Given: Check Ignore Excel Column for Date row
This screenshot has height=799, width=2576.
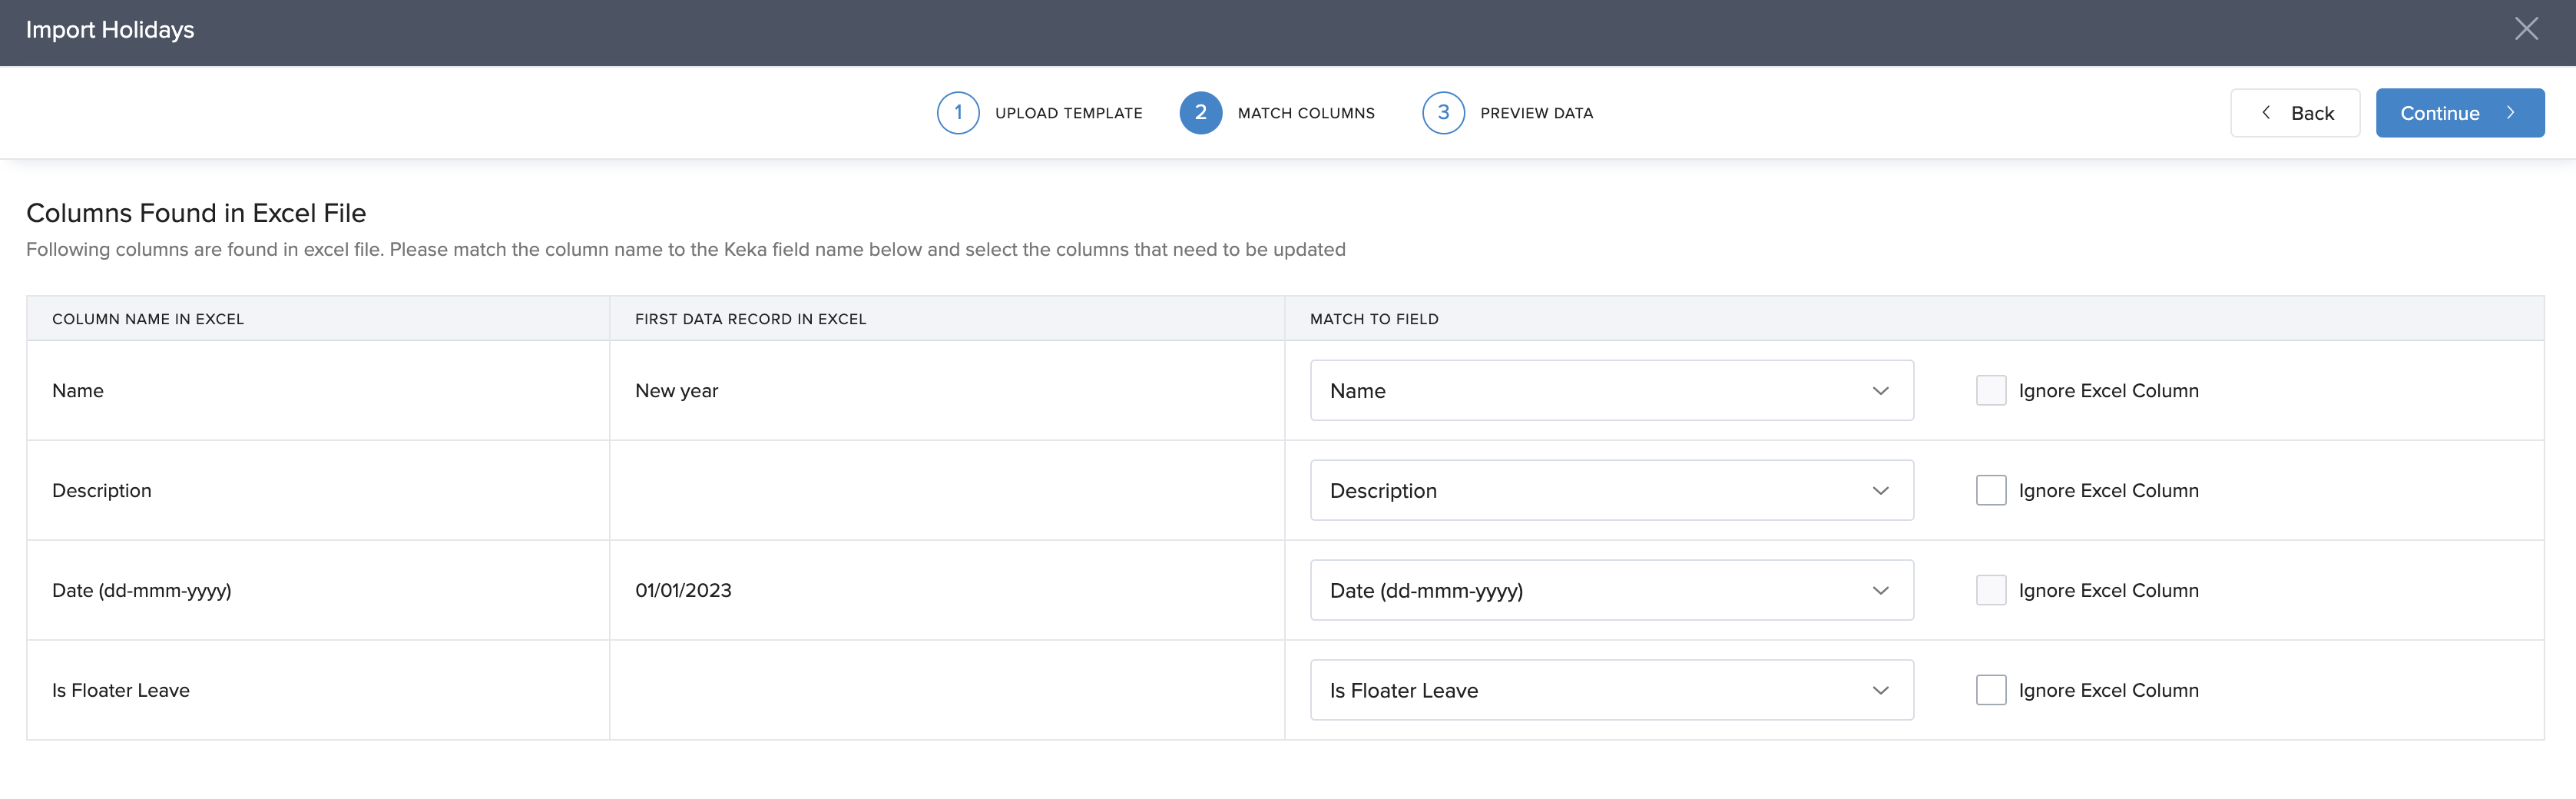Looking at the screenshot, I should 1990,591.
